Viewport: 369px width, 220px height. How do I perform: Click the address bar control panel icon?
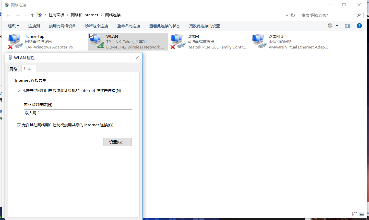pos(40,15)
